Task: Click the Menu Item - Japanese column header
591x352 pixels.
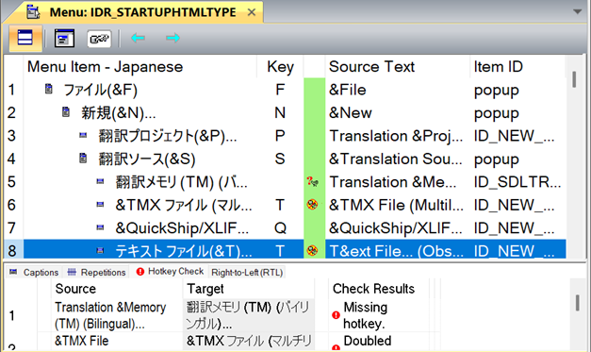Action: (x=140, y=67)
